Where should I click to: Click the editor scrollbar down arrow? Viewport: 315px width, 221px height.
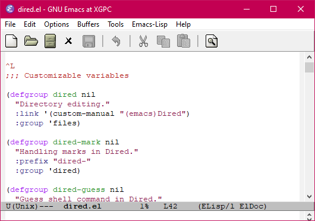(x=310, y=197)
